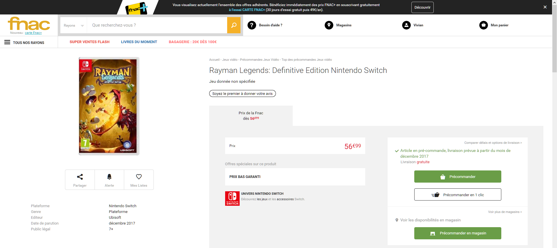The height and width of the screenshot is (248, 557).
Task: Click Comparer délais et options de livraison
Action: 493,143
